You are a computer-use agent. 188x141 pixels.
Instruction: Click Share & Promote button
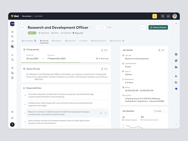[x=158, y=27]
